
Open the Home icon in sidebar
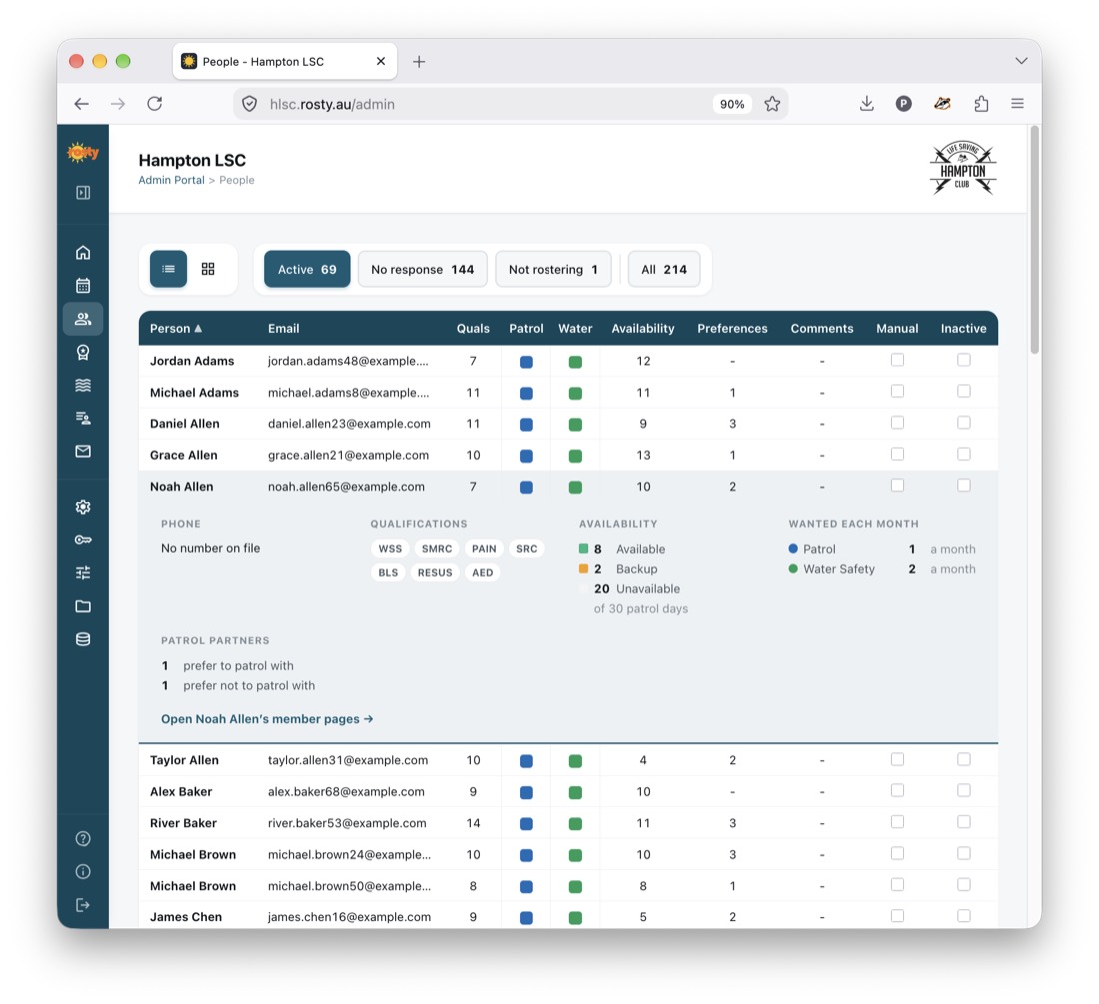coord(83,252)
